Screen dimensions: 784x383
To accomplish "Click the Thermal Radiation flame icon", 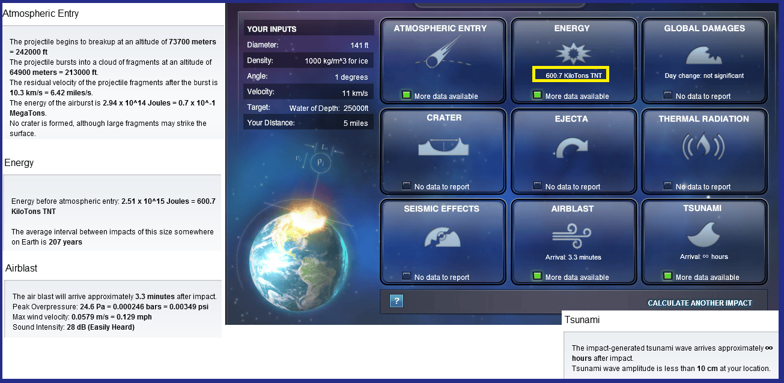I will pos(703,146).
